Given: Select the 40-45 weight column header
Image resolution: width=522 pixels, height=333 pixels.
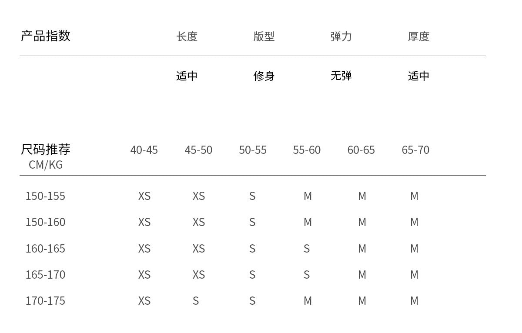Looking at the screenshot, I should click(x=144, y=150).
